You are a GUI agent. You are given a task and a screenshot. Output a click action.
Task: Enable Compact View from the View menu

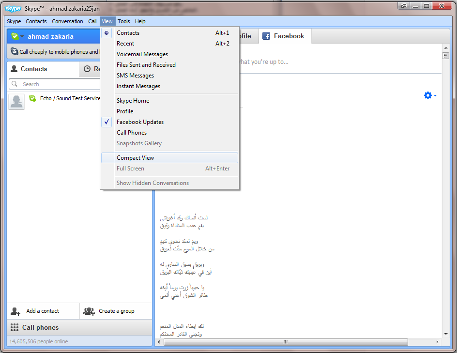tap(135, 158)
